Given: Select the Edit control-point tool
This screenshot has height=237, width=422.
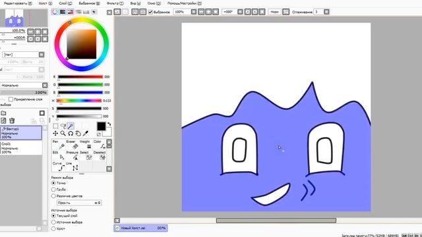Looking at the screenshot, I should pyautogui.click(x=58, y=155).
